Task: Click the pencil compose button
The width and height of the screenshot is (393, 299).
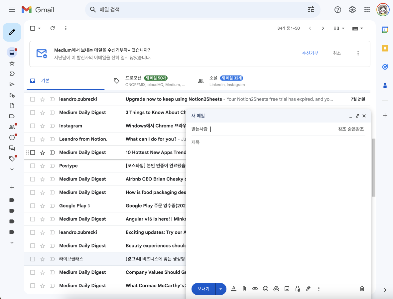Action: click(x=12, y=32)
